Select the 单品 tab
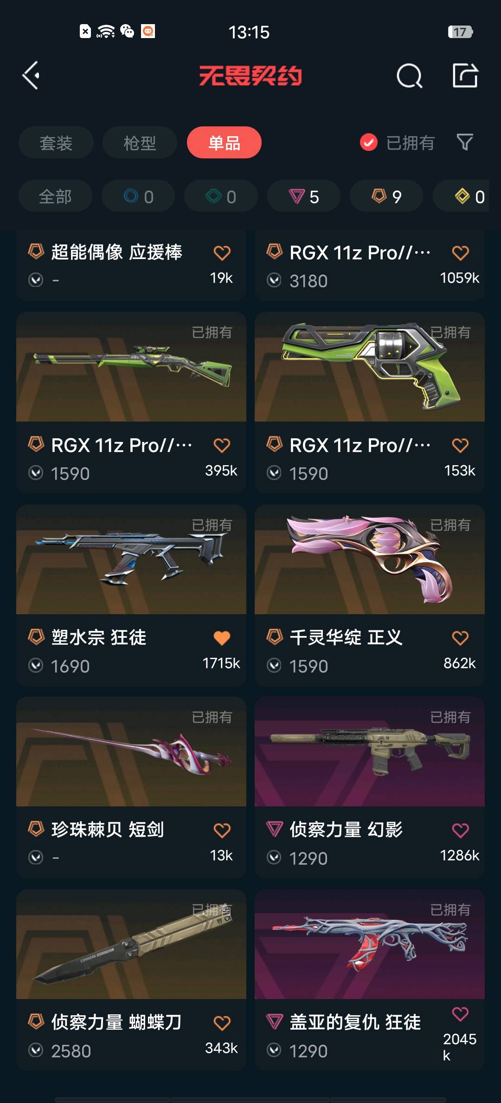Screen dimensions: 501x1103 (x=224, y=143)
